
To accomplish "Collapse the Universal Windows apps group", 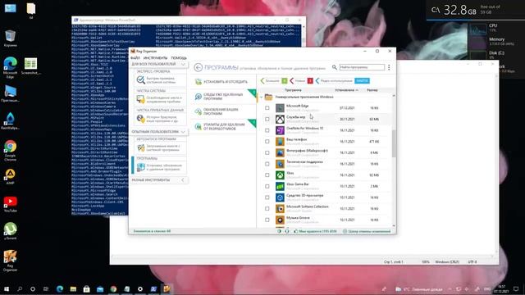I will pos(261,97).
